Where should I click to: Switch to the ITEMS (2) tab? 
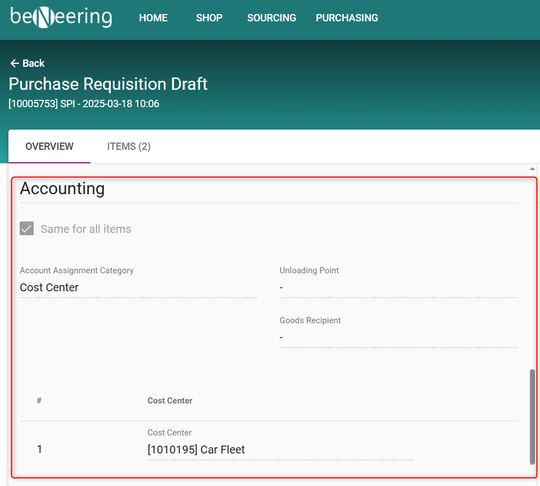pyautogui.click(x=129, y=146)
